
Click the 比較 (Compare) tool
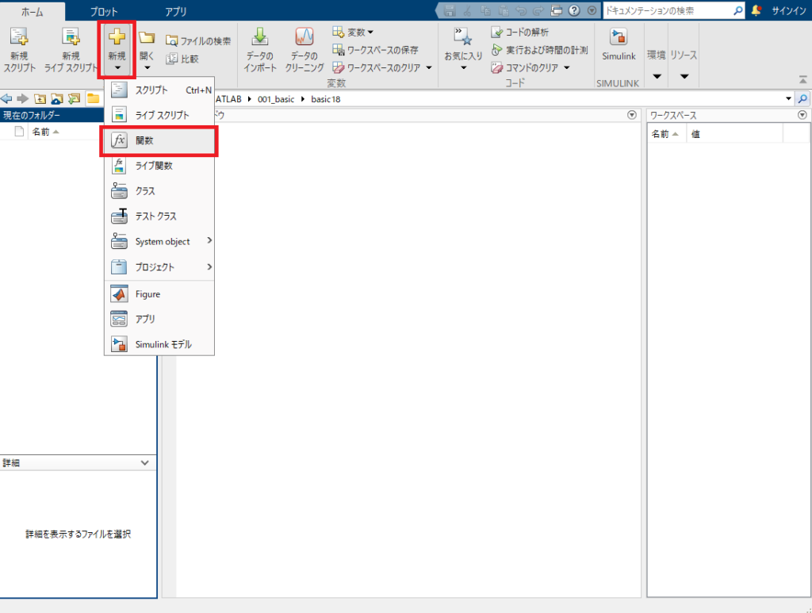tap(172, 59)
